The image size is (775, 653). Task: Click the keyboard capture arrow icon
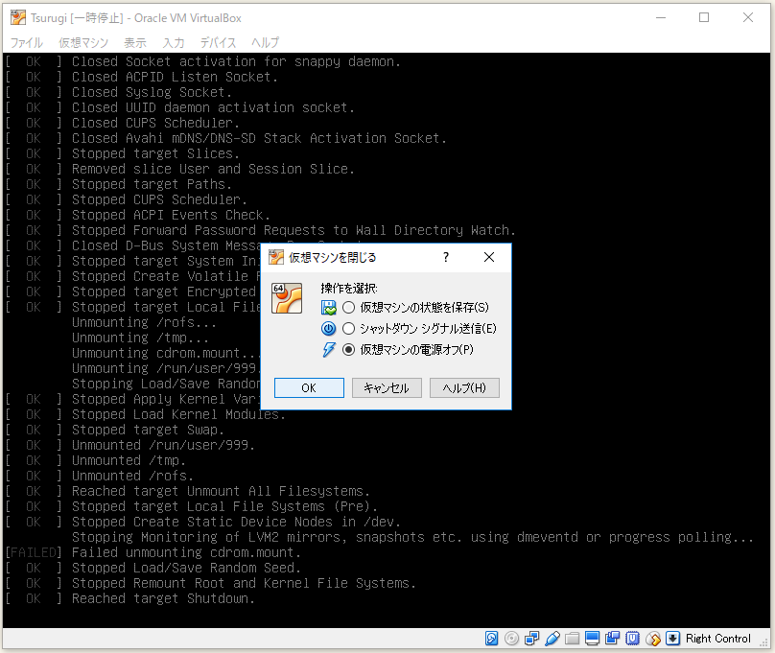click(672, 639)
